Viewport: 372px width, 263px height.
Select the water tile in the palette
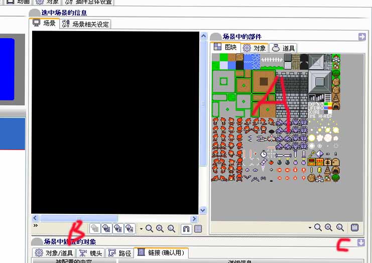coord(252,62)
